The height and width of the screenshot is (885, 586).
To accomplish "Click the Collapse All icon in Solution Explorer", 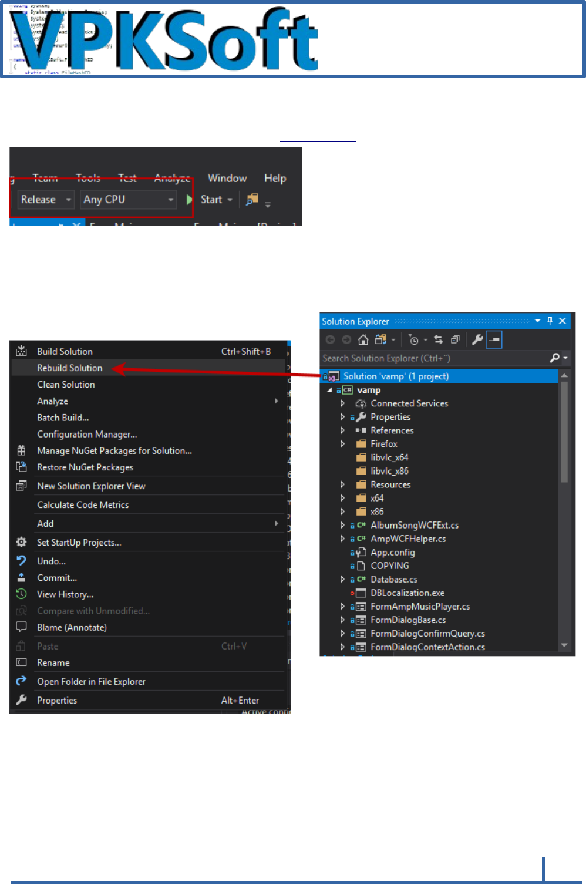I will (455, 339).
